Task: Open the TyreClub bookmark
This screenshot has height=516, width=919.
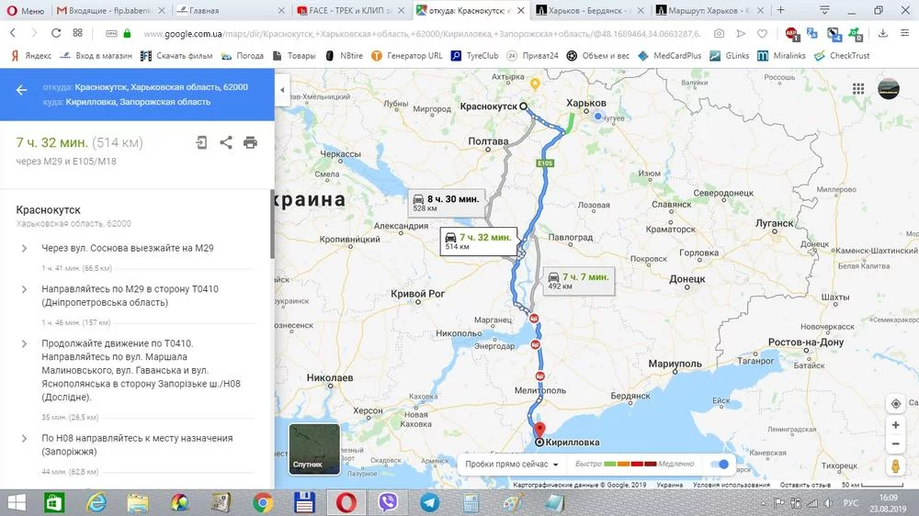Action: click(x=474, y=56)
